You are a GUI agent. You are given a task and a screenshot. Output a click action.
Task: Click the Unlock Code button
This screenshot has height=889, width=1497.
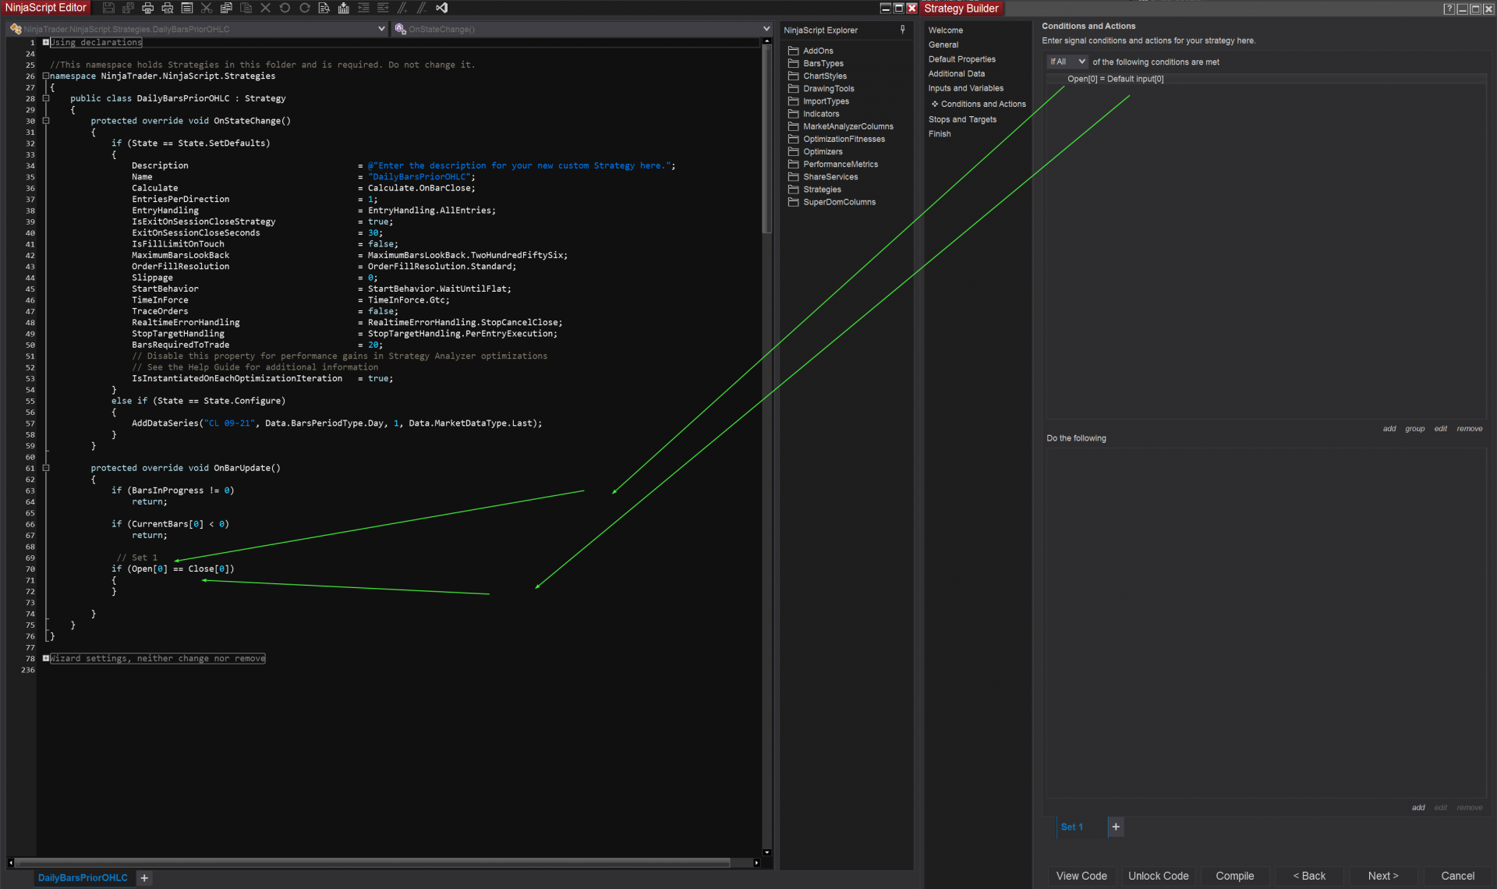click(x=1158, y=876)
